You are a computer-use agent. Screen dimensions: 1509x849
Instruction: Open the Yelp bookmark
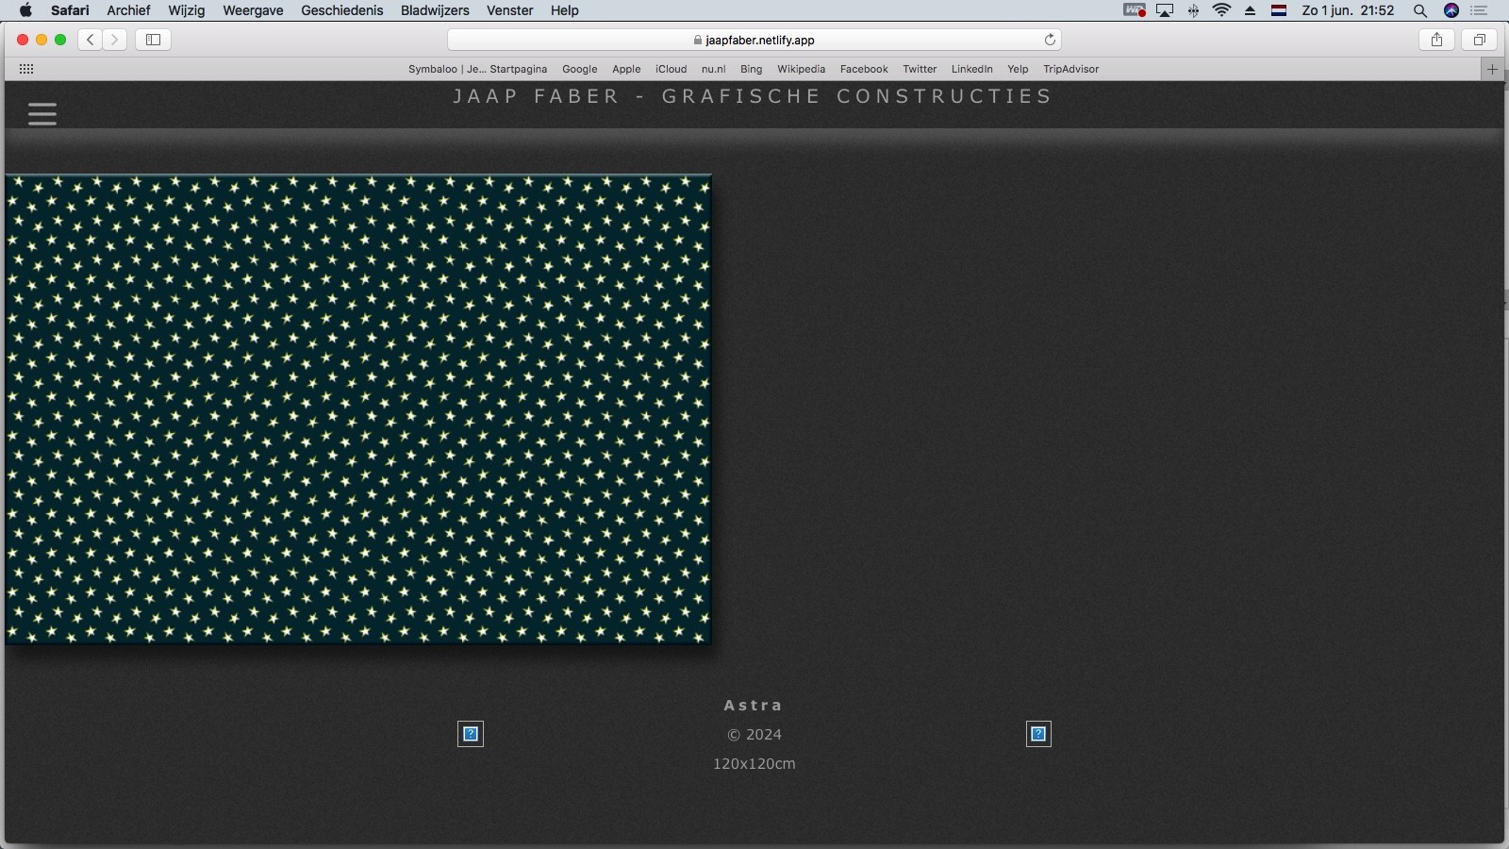(1018, 69)
